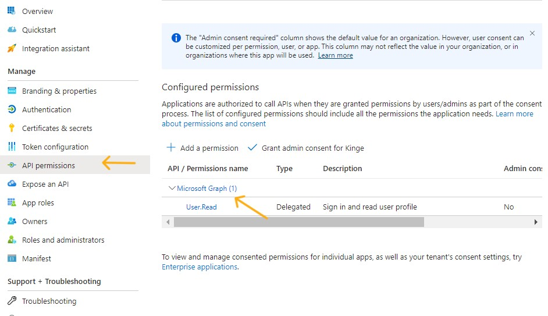Click the Quickstart cloud icon
The image size is (548, 316).
[x=11, y=30]
